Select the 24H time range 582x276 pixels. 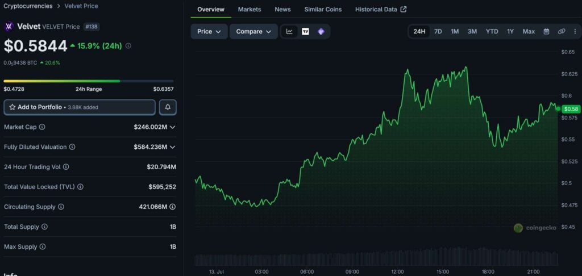[419, 32]
